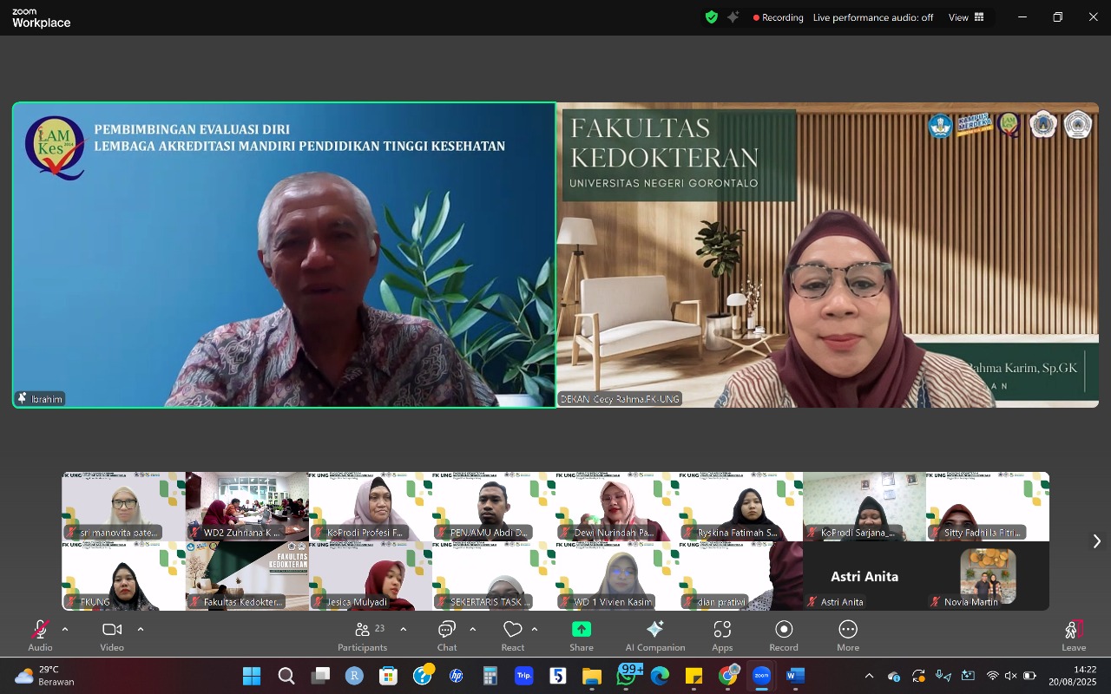Image resolution: width=1111 pixels, height=694 pixels.
Task: Open Microsoft Store from the taskbar
Action: (388, 676)
